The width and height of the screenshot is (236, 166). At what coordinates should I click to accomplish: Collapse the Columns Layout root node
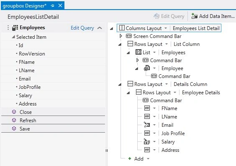pos(111,28)
